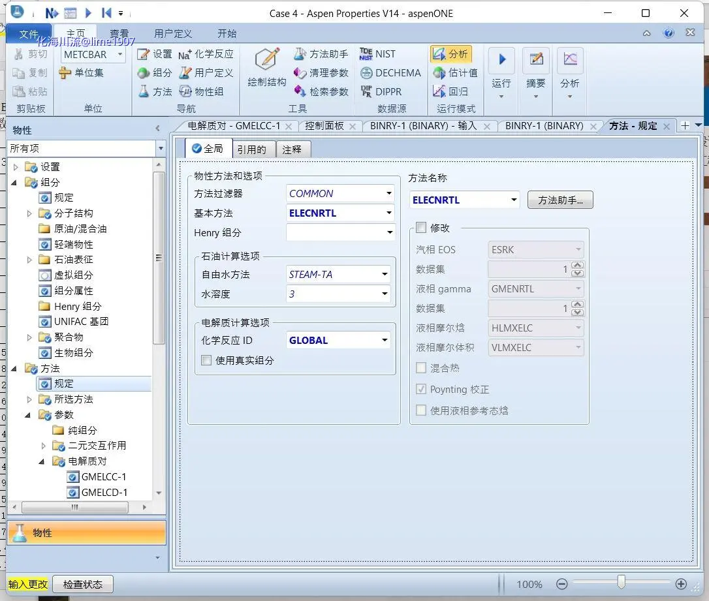Switch to the 控制面板 document tab
Screen dimensions: 709x601
click(324, 126)
